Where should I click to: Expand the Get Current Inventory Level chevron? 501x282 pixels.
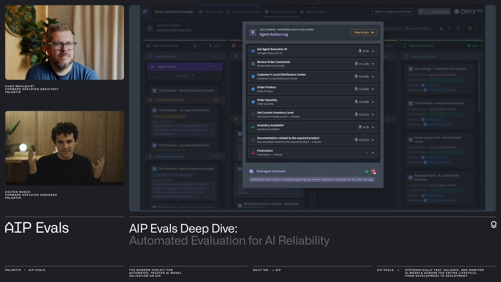(x=373, y=114)
